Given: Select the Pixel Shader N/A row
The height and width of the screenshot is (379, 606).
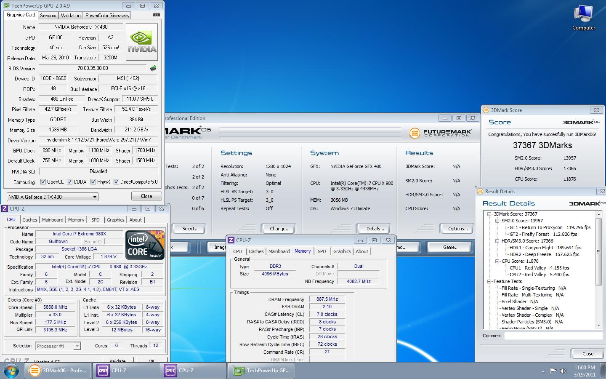Looking at the screenshot, I should (520, 302).
